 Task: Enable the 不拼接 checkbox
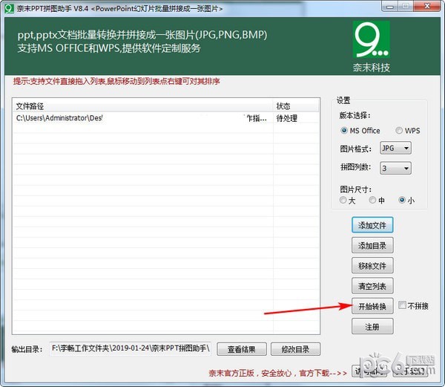click(x=402, y=305)
